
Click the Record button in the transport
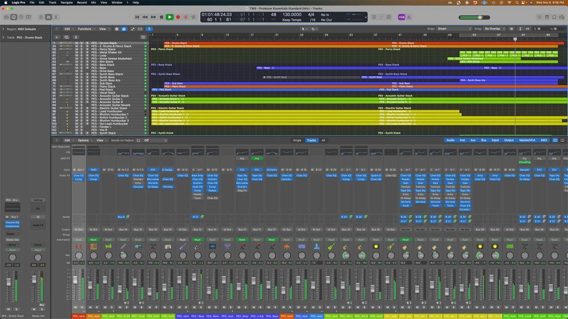point(177,16)
